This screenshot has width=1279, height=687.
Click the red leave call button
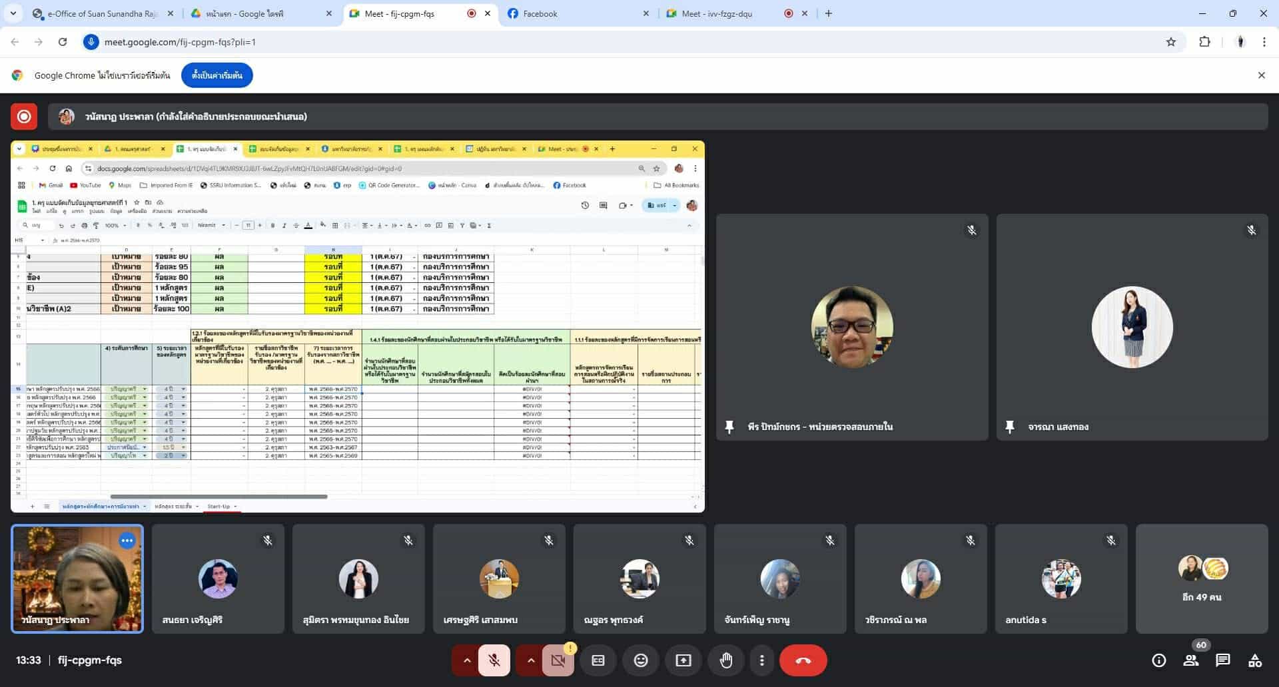coord(803,660)
